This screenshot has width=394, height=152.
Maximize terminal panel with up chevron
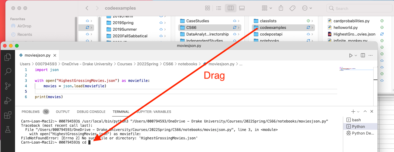click(x=365, y=112)
